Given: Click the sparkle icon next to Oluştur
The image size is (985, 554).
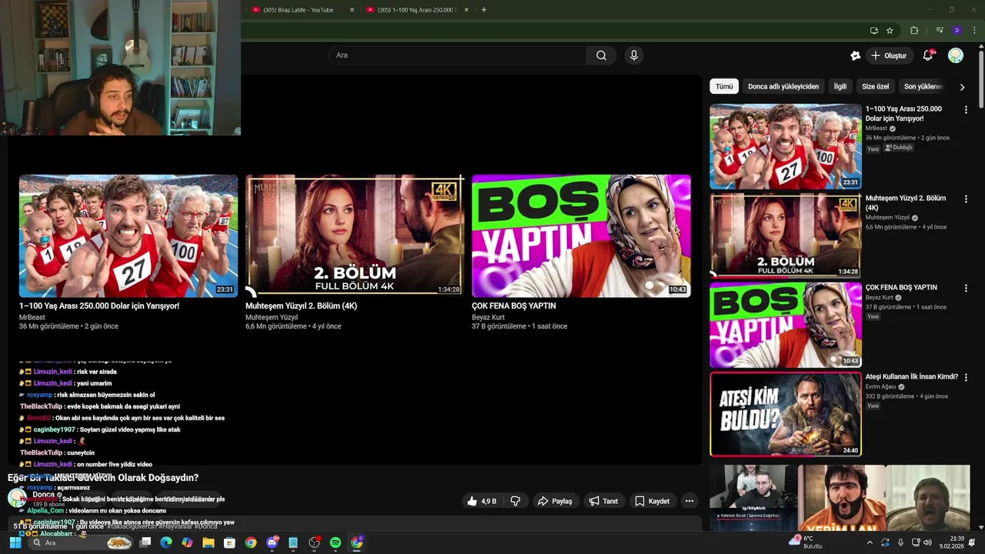Looking at the screenshot, I should point(855,55).
